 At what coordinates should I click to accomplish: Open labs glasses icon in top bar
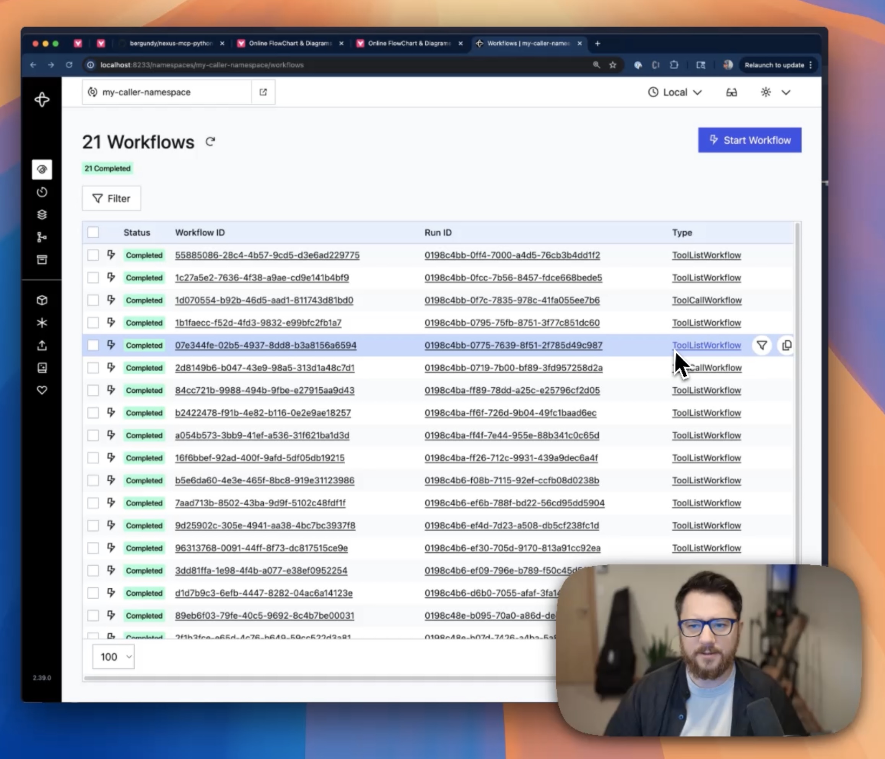pyautogui.click(x=731, y=92)
